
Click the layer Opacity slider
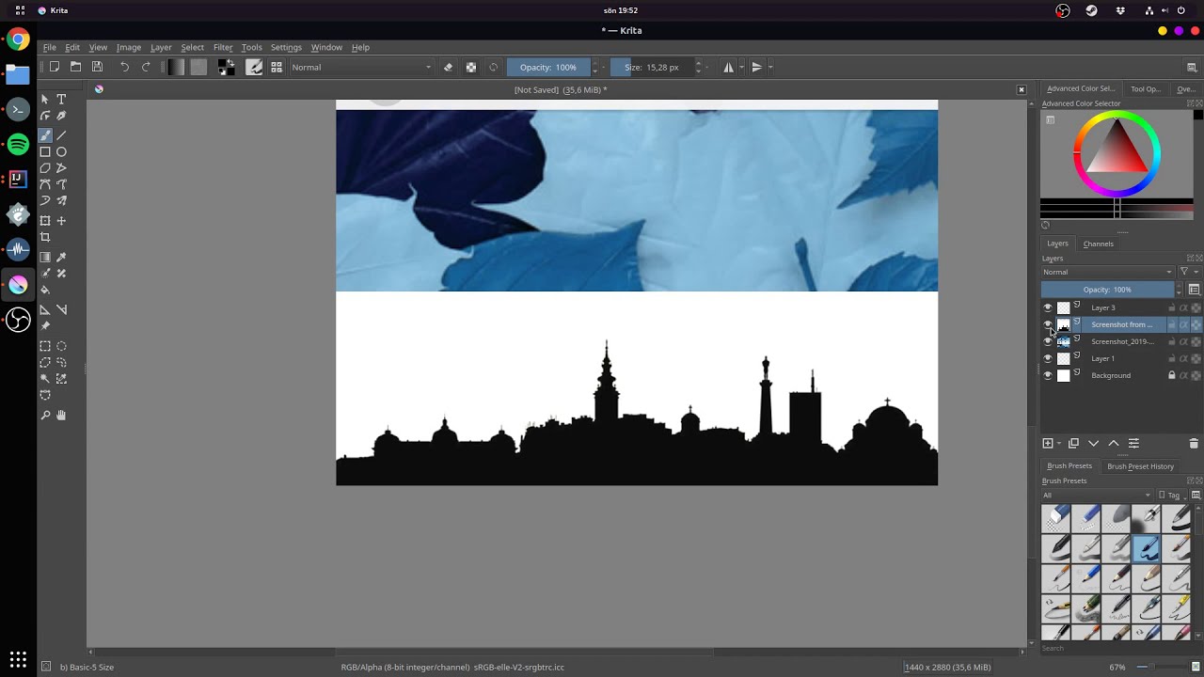click(x=1107, y=290)
